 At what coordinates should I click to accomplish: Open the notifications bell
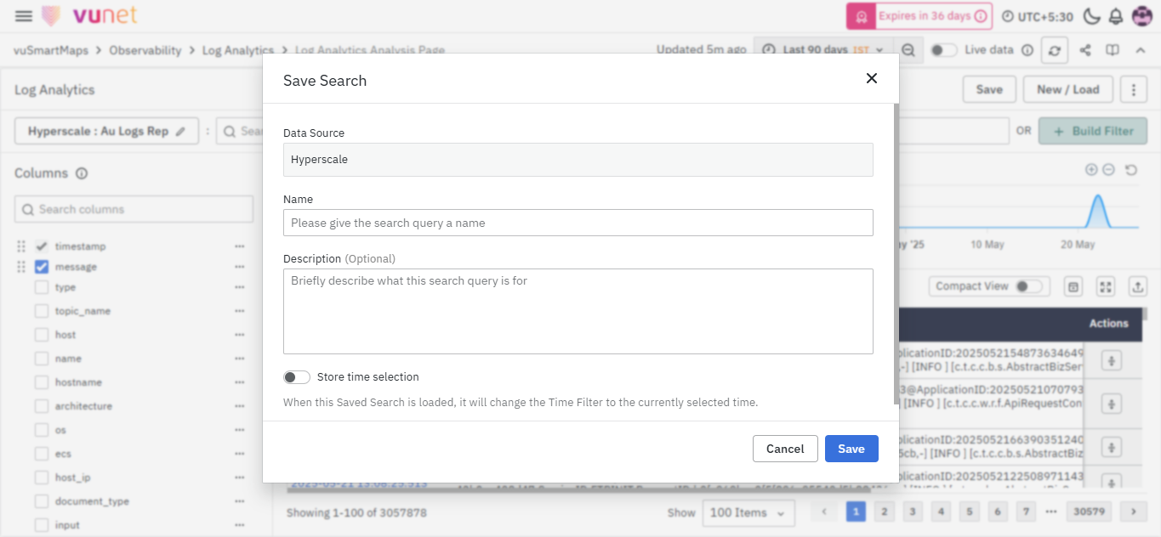[1116, 16]
